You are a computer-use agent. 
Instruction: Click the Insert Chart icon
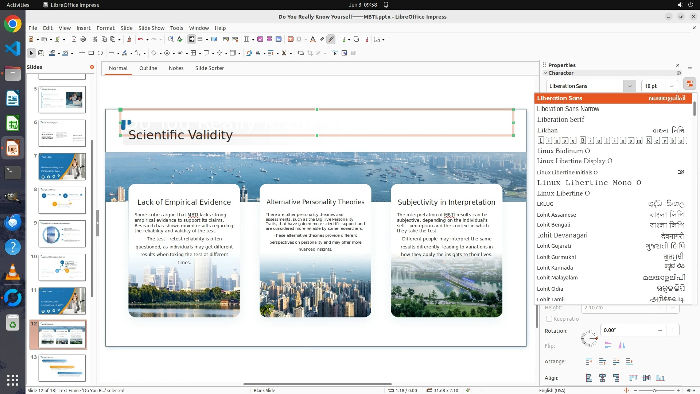coord(279,39)
